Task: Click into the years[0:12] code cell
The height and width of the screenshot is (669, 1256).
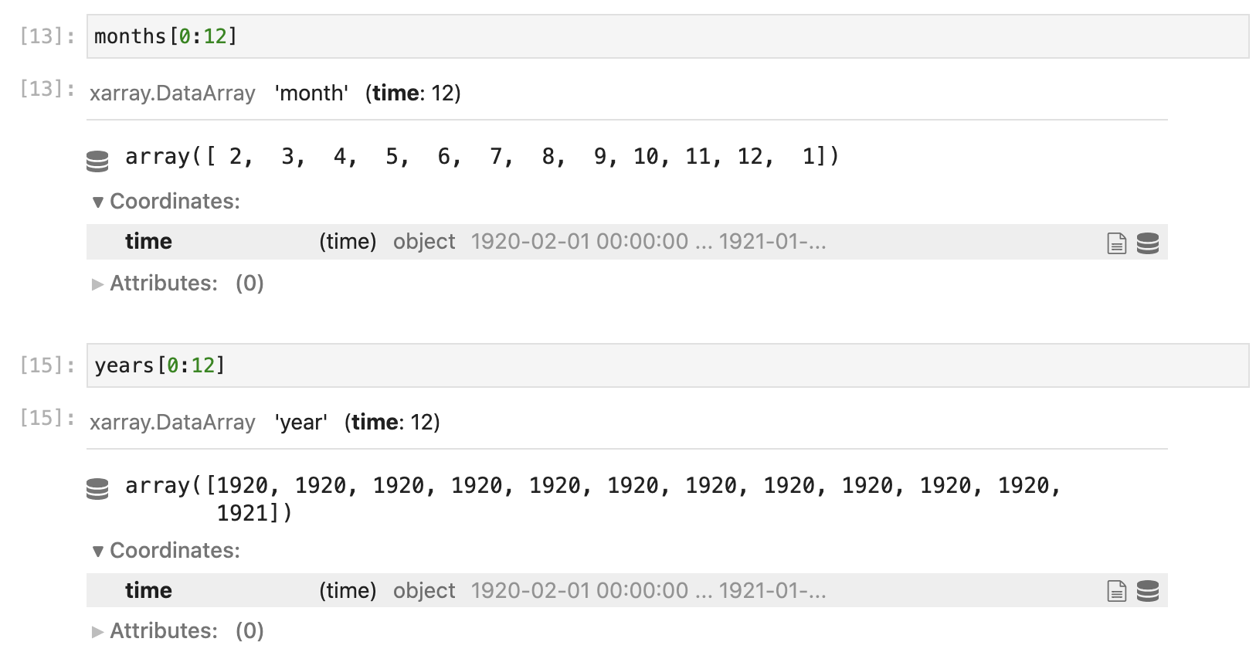Action: pyautogui.click(x=667, y=365)
